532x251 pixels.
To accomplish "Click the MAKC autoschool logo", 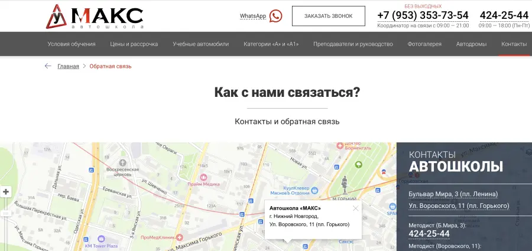I will (x=95, y=17).
